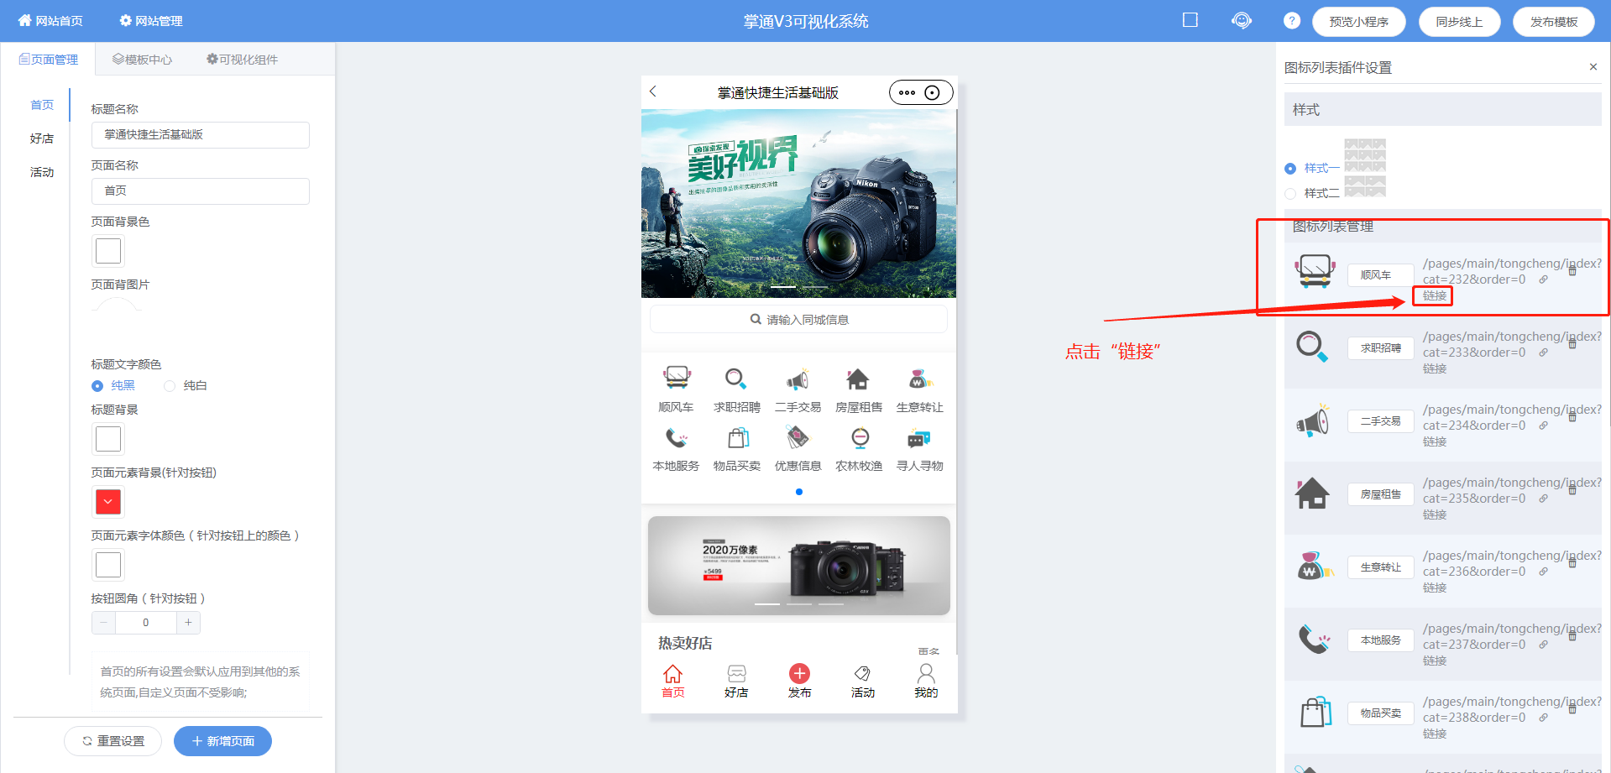Click the 链接 link under cat=236
The image size is (1611, 773).
tap(1434, 588)
